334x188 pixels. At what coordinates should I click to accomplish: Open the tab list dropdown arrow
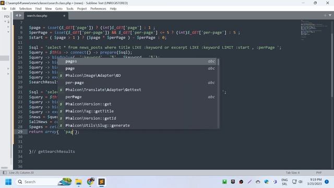point(330,15)
